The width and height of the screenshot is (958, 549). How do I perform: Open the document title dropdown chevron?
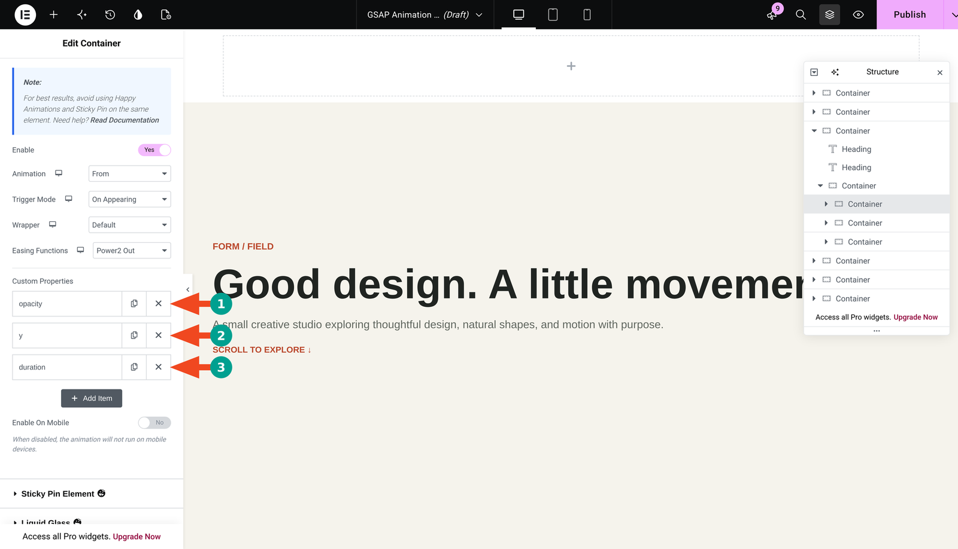[479, 15]
